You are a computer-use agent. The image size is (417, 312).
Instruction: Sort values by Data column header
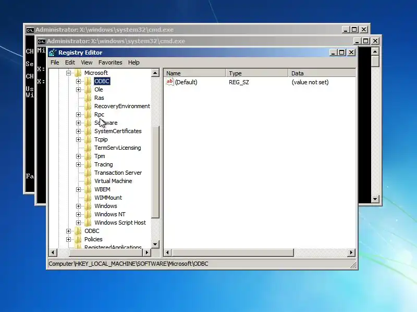point(322,73)
